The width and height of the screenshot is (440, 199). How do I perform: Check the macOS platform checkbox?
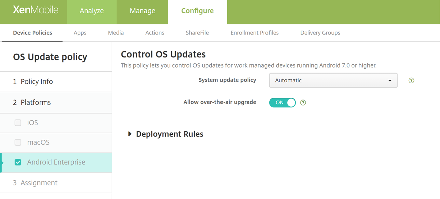point(18,143)
